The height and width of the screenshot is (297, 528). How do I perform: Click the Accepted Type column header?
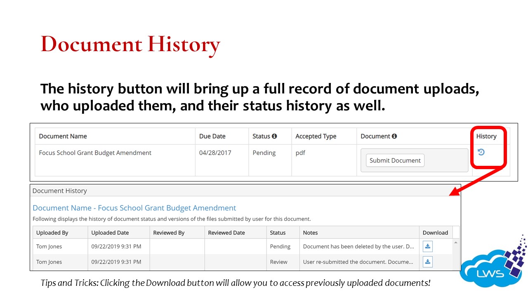pos(316,136)
